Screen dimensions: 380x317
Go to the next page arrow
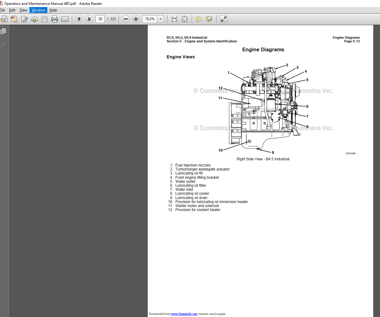click(89, 19)
